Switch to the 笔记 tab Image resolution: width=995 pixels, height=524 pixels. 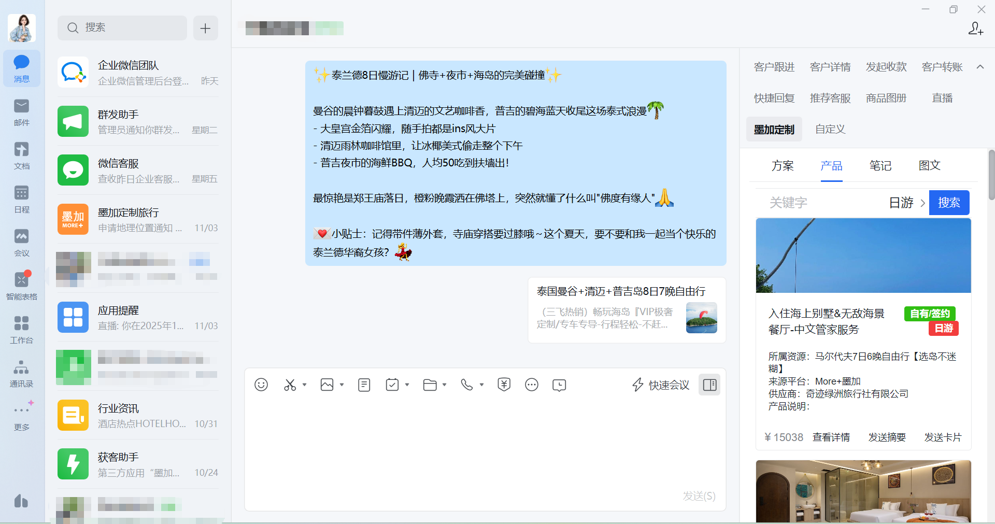click(x=880, y=166)
